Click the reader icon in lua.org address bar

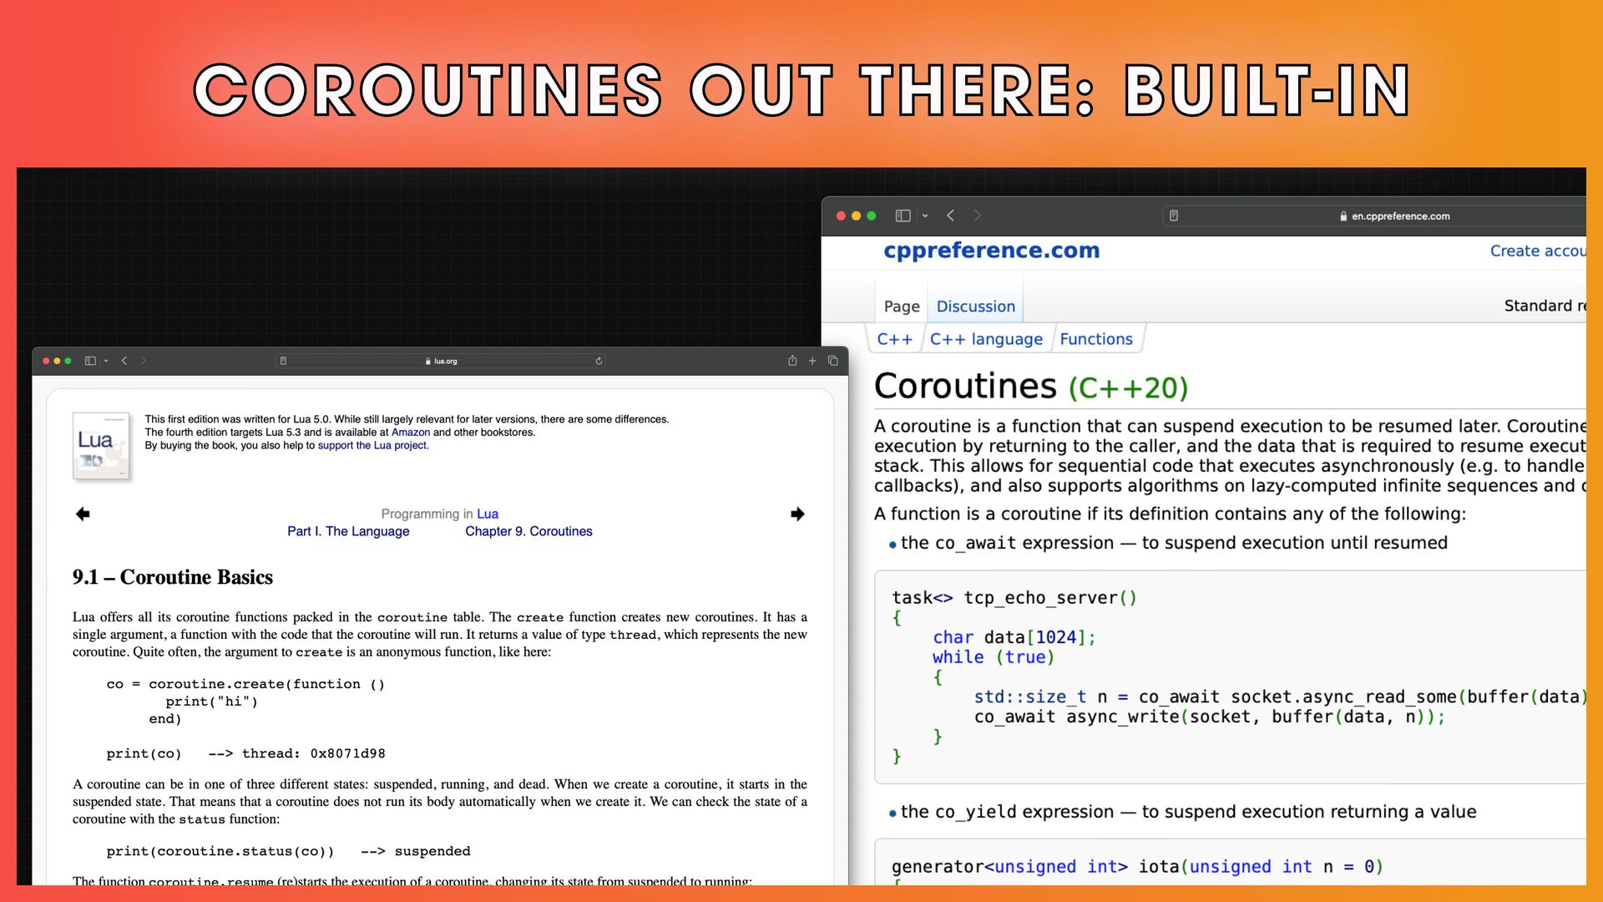pos(283,361)
